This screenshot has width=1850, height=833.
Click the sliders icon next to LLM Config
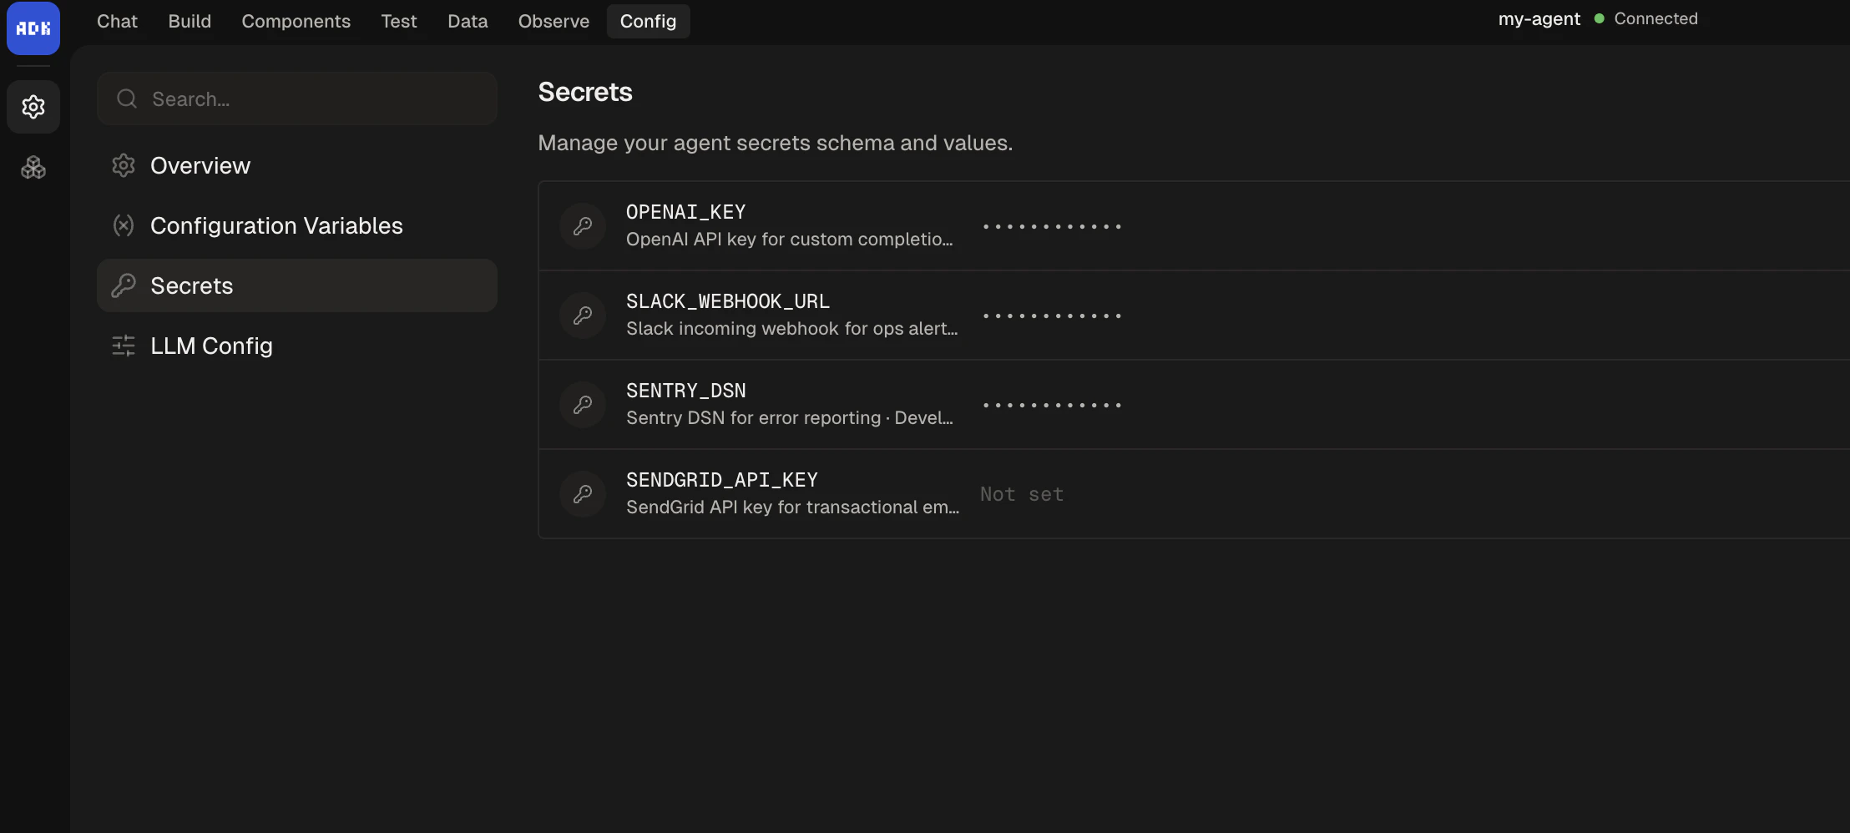pyautogui.click(x=123, y=346)
